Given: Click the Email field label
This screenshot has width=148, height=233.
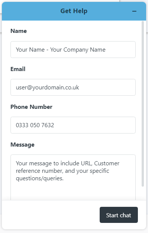Looking at the screenshot, I should click(x=18, y=69).
